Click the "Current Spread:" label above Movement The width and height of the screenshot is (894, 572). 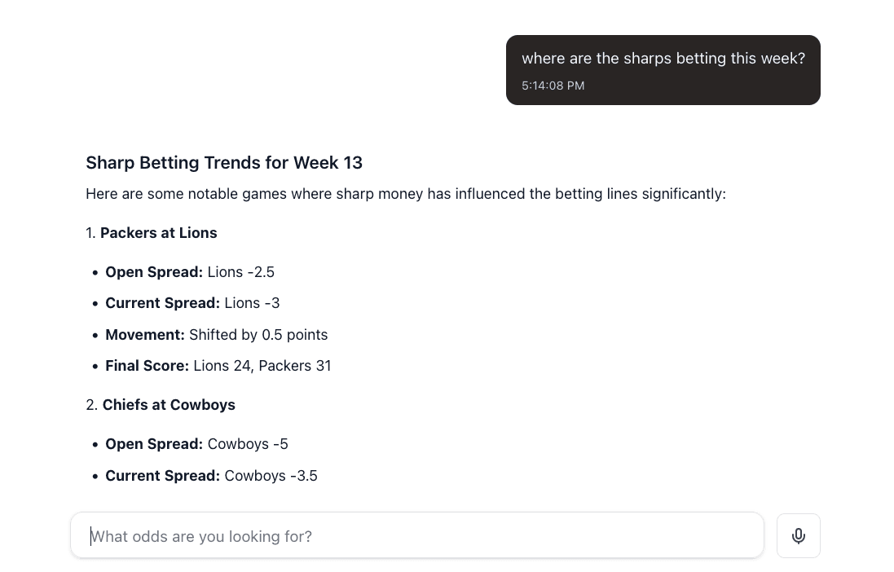point(162,303)
